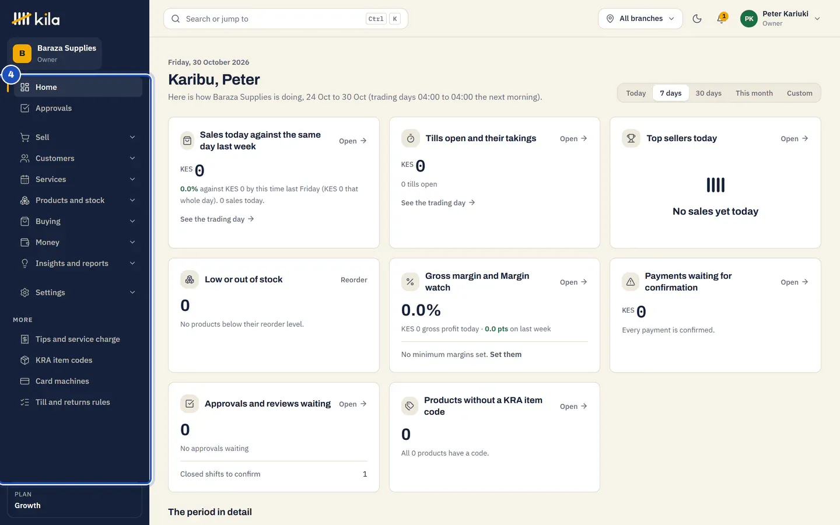Expand the Money menu chevron
This screenshot has width=840, height=525.
[132, 242]
